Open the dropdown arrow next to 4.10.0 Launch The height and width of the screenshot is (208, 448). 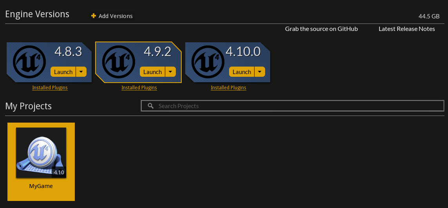(x=260, y=72)
